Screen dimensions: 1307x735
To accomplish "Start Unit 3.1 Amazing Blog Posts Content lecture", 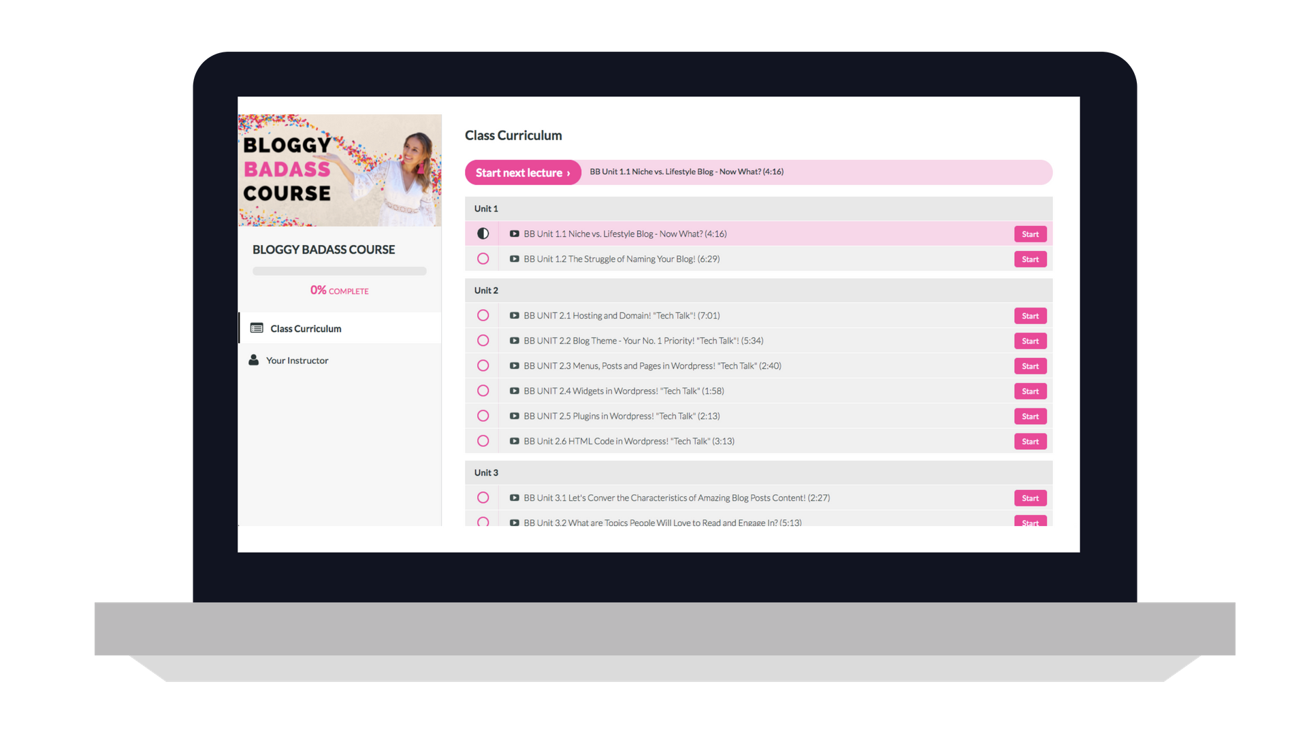I will 1030,498.
